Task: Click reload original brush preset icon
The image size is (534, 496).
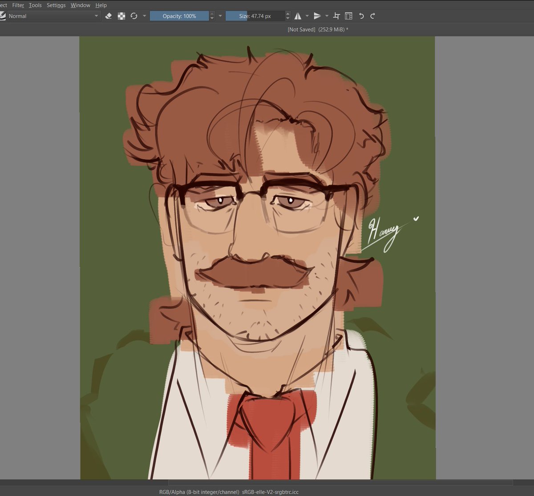Action: point(134,16)
